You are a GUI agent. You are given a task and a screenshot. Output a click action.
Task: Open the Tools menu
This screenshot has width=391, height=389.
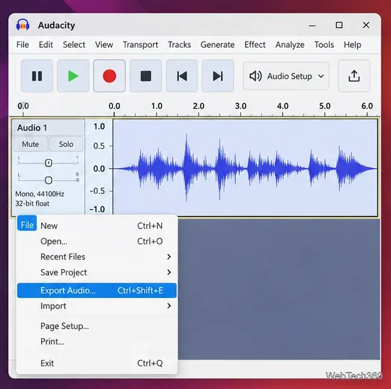click(x=324, y=45)
